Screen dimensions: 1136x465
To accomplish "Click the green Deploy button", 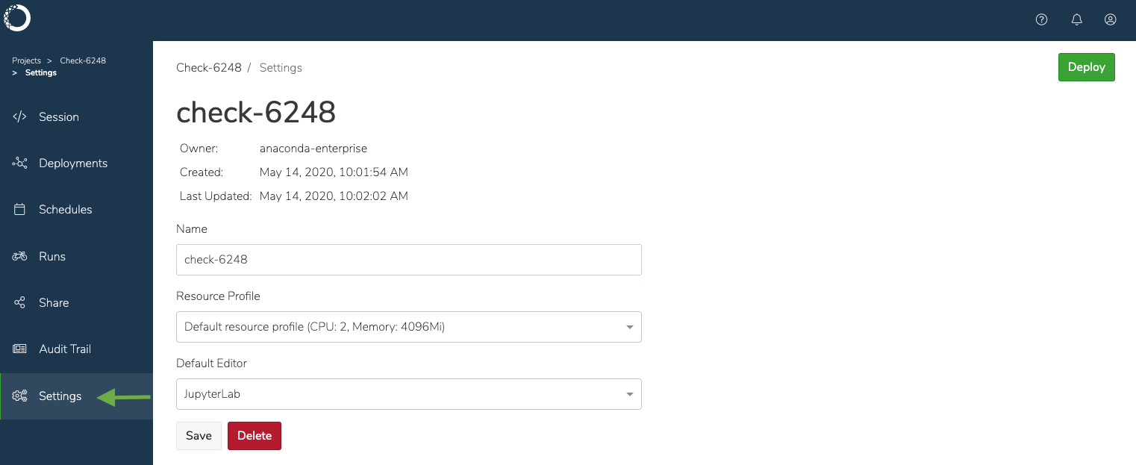I will pos(1086,67).
